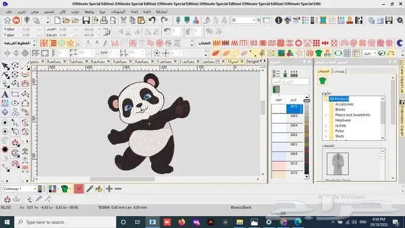405x228 pixels.
Task: Click the wardrobe product thumbnail
Action: point(337,164)
